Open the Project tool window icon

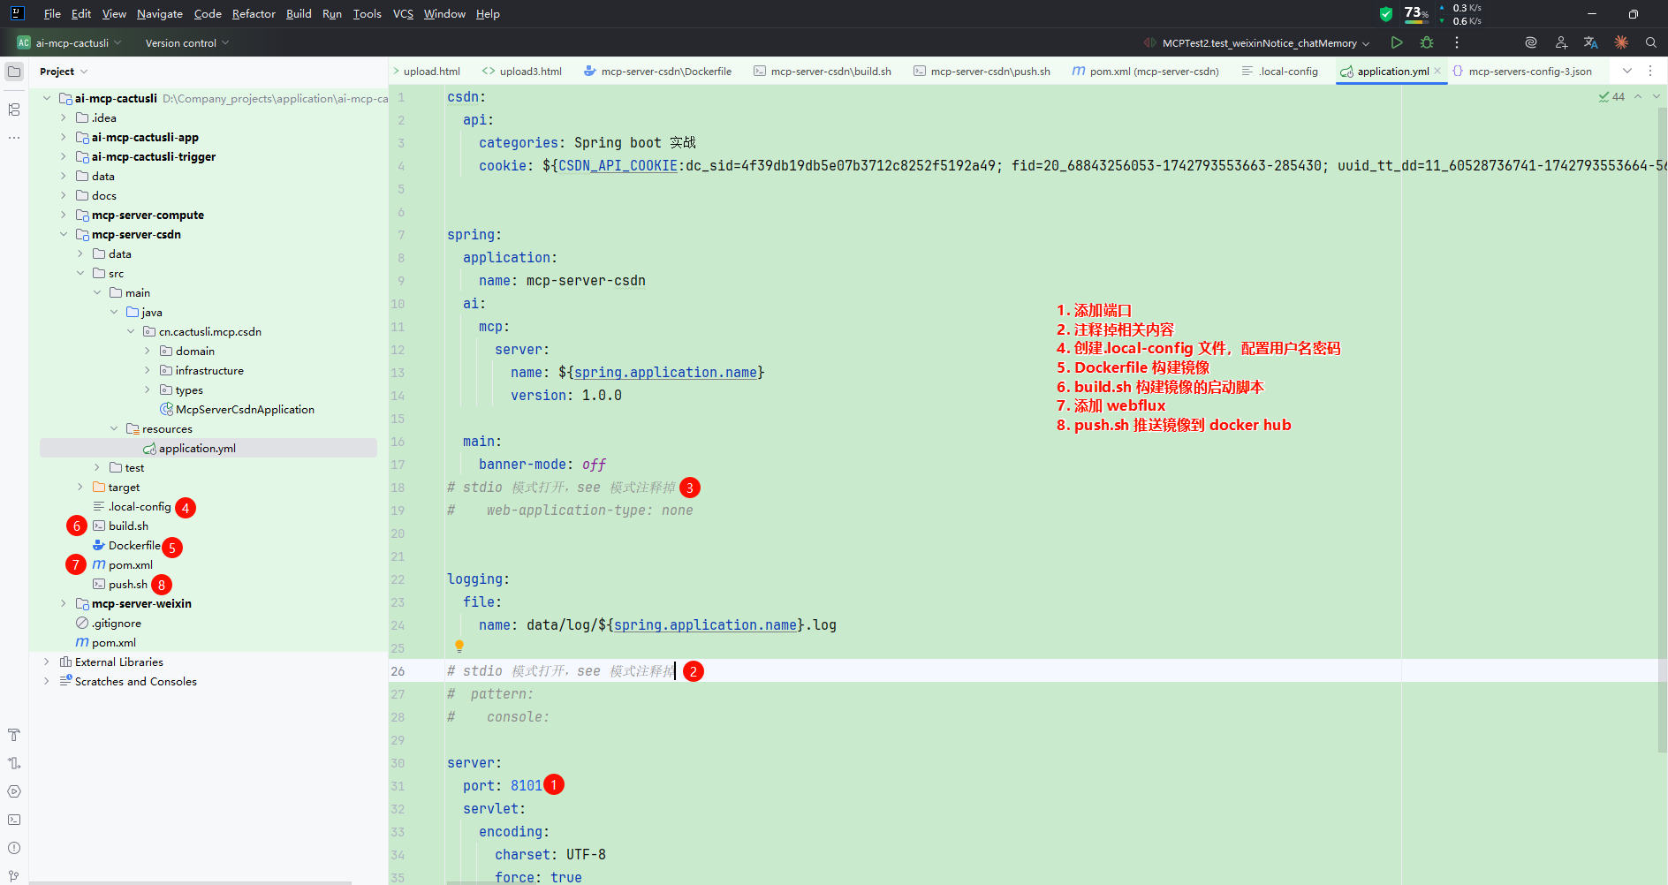(x=14, y=72)
